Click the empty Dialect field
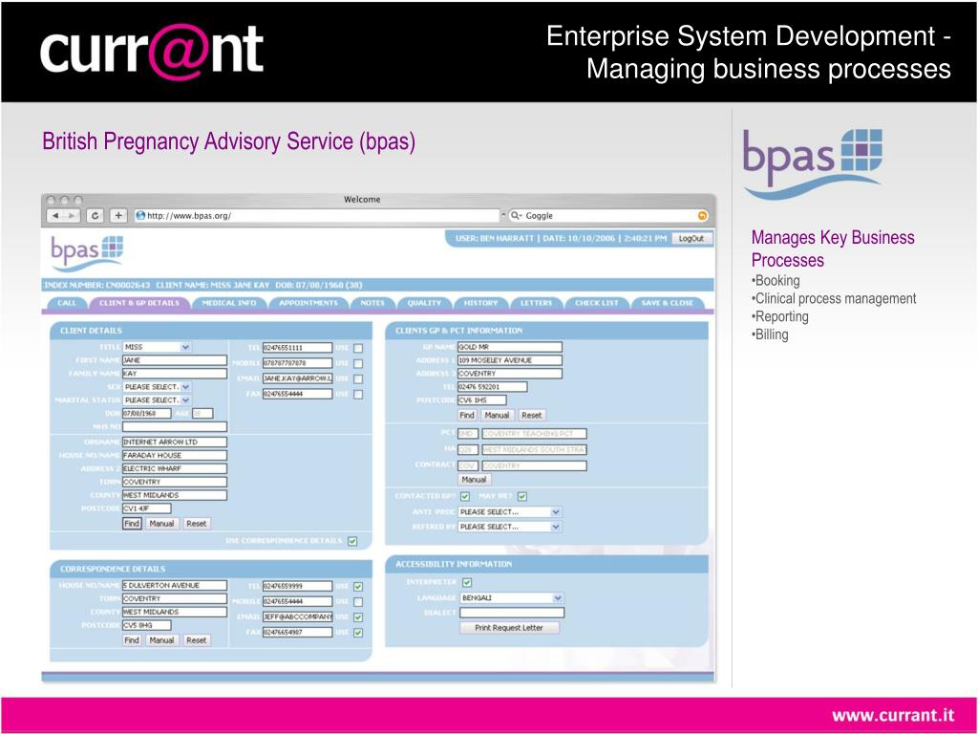The height and width of the screenshot is (734, 978). 512,613
